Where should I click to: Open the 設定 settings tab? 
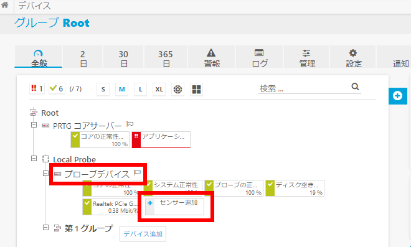coord(353,57)
